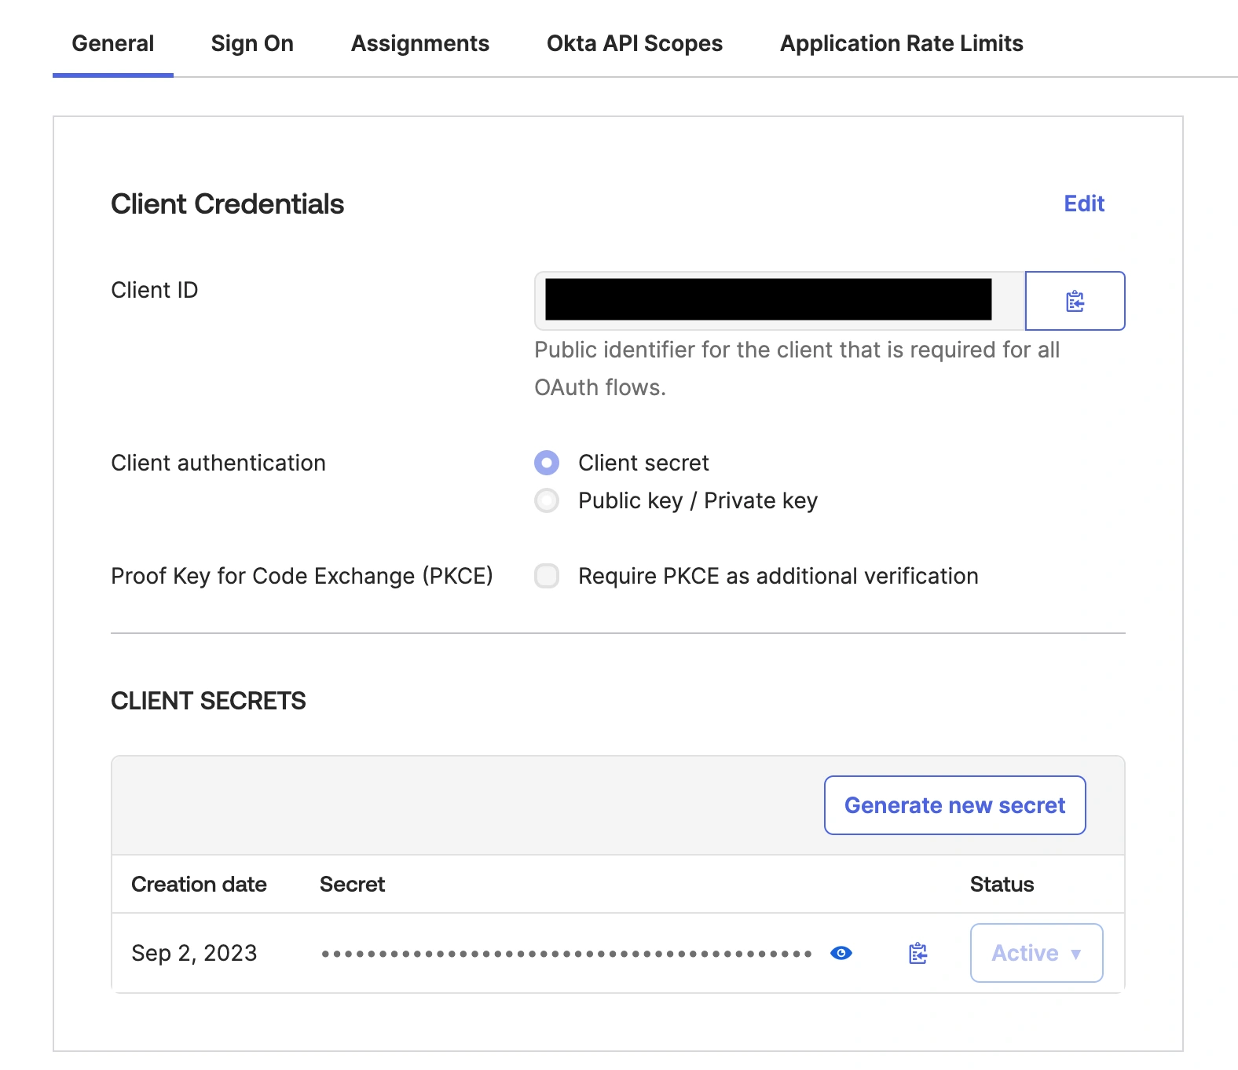Generate new secret
Viewport: 1238px width, 1070px height.
coord(955,805)
